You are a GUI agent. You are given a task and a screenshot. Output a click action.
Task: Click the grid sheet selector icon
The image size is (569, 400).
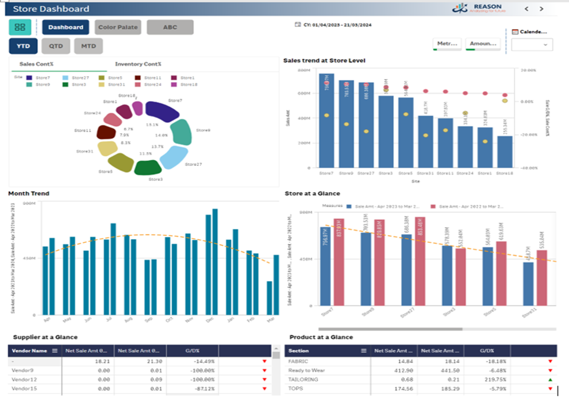pyautogui.click(x=20, y=27)
